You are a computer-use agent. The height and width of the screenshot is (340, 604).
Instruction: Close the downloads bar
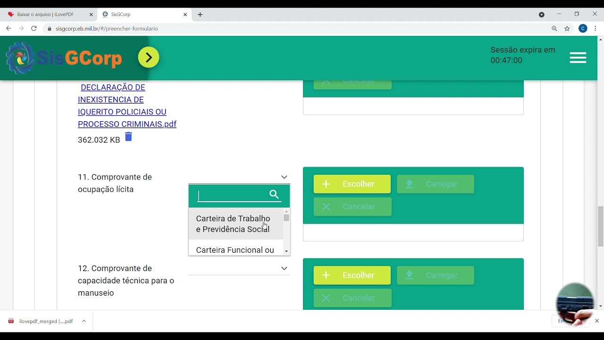596,321
